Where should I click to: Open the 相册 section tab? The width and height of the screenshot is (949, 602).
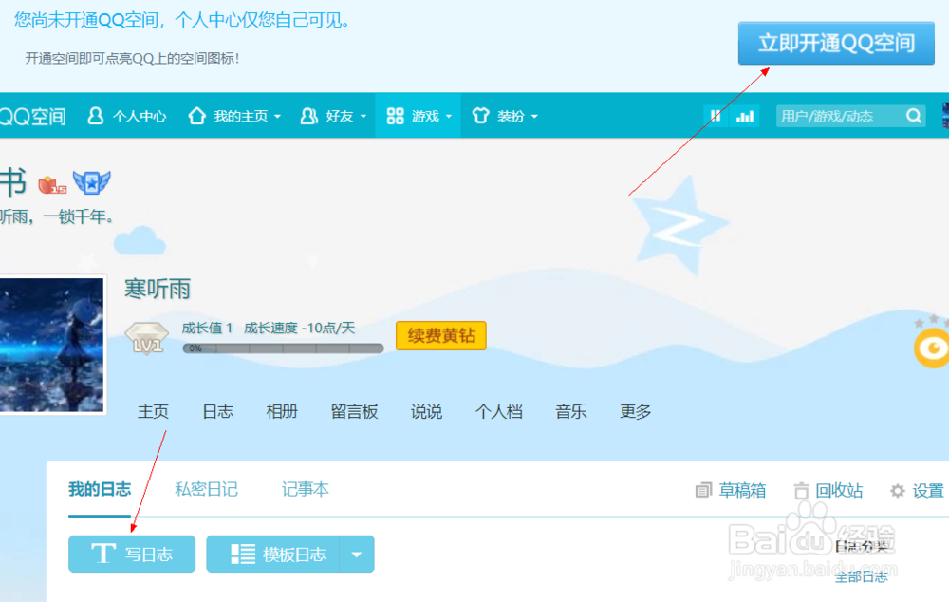click(x=281, y=411)
